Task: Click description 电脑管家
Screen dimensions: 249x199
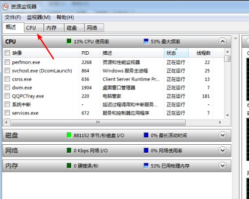Action: [112, 96]
